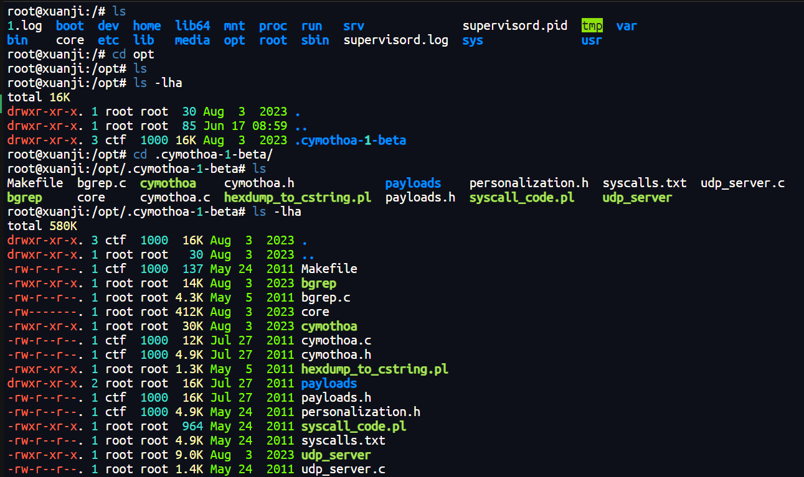Click blue .cymothoa-1-beta name in /opt listing

350,141
